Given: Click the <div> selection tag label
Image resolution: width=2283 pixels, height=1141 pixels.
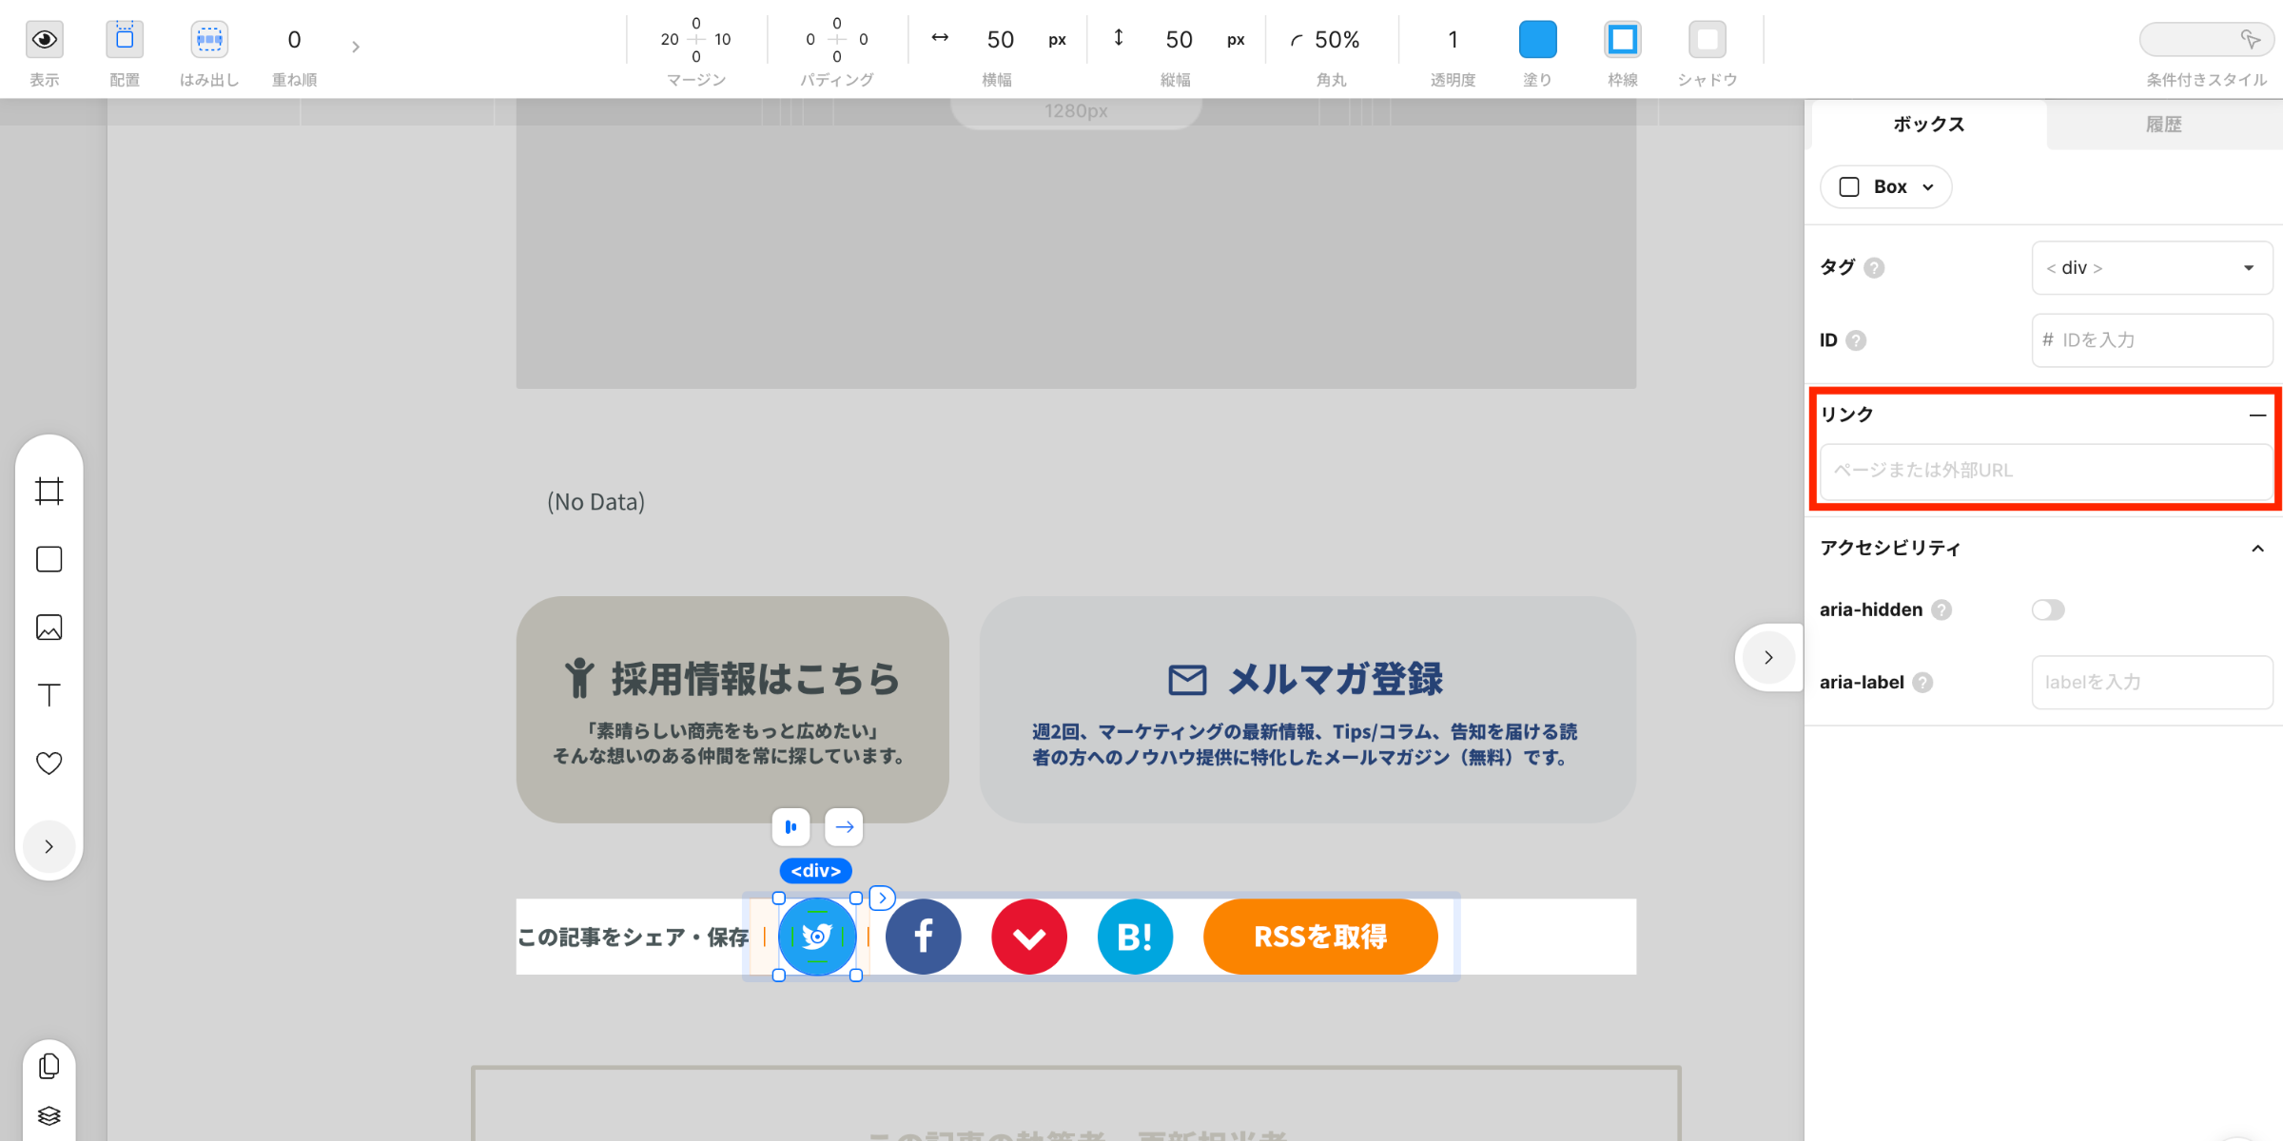Looking at the screenshot, I should point(815,871).
